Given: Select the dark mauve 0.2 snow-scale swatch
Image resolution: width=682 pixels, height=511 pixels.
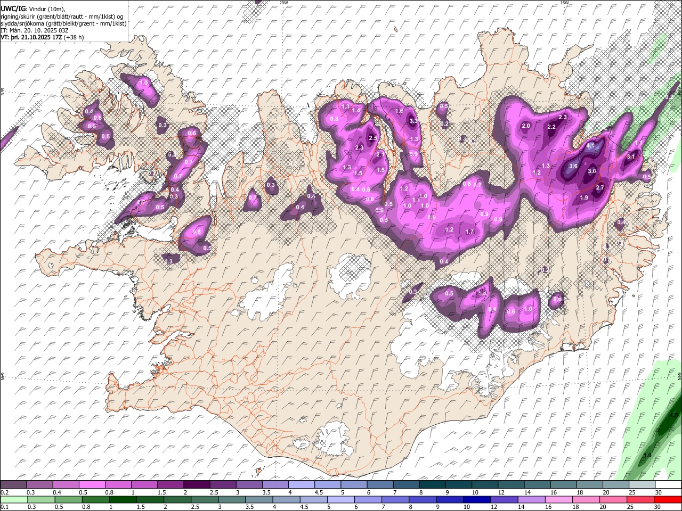Looking at the screenshot, I should pos(13,485).
